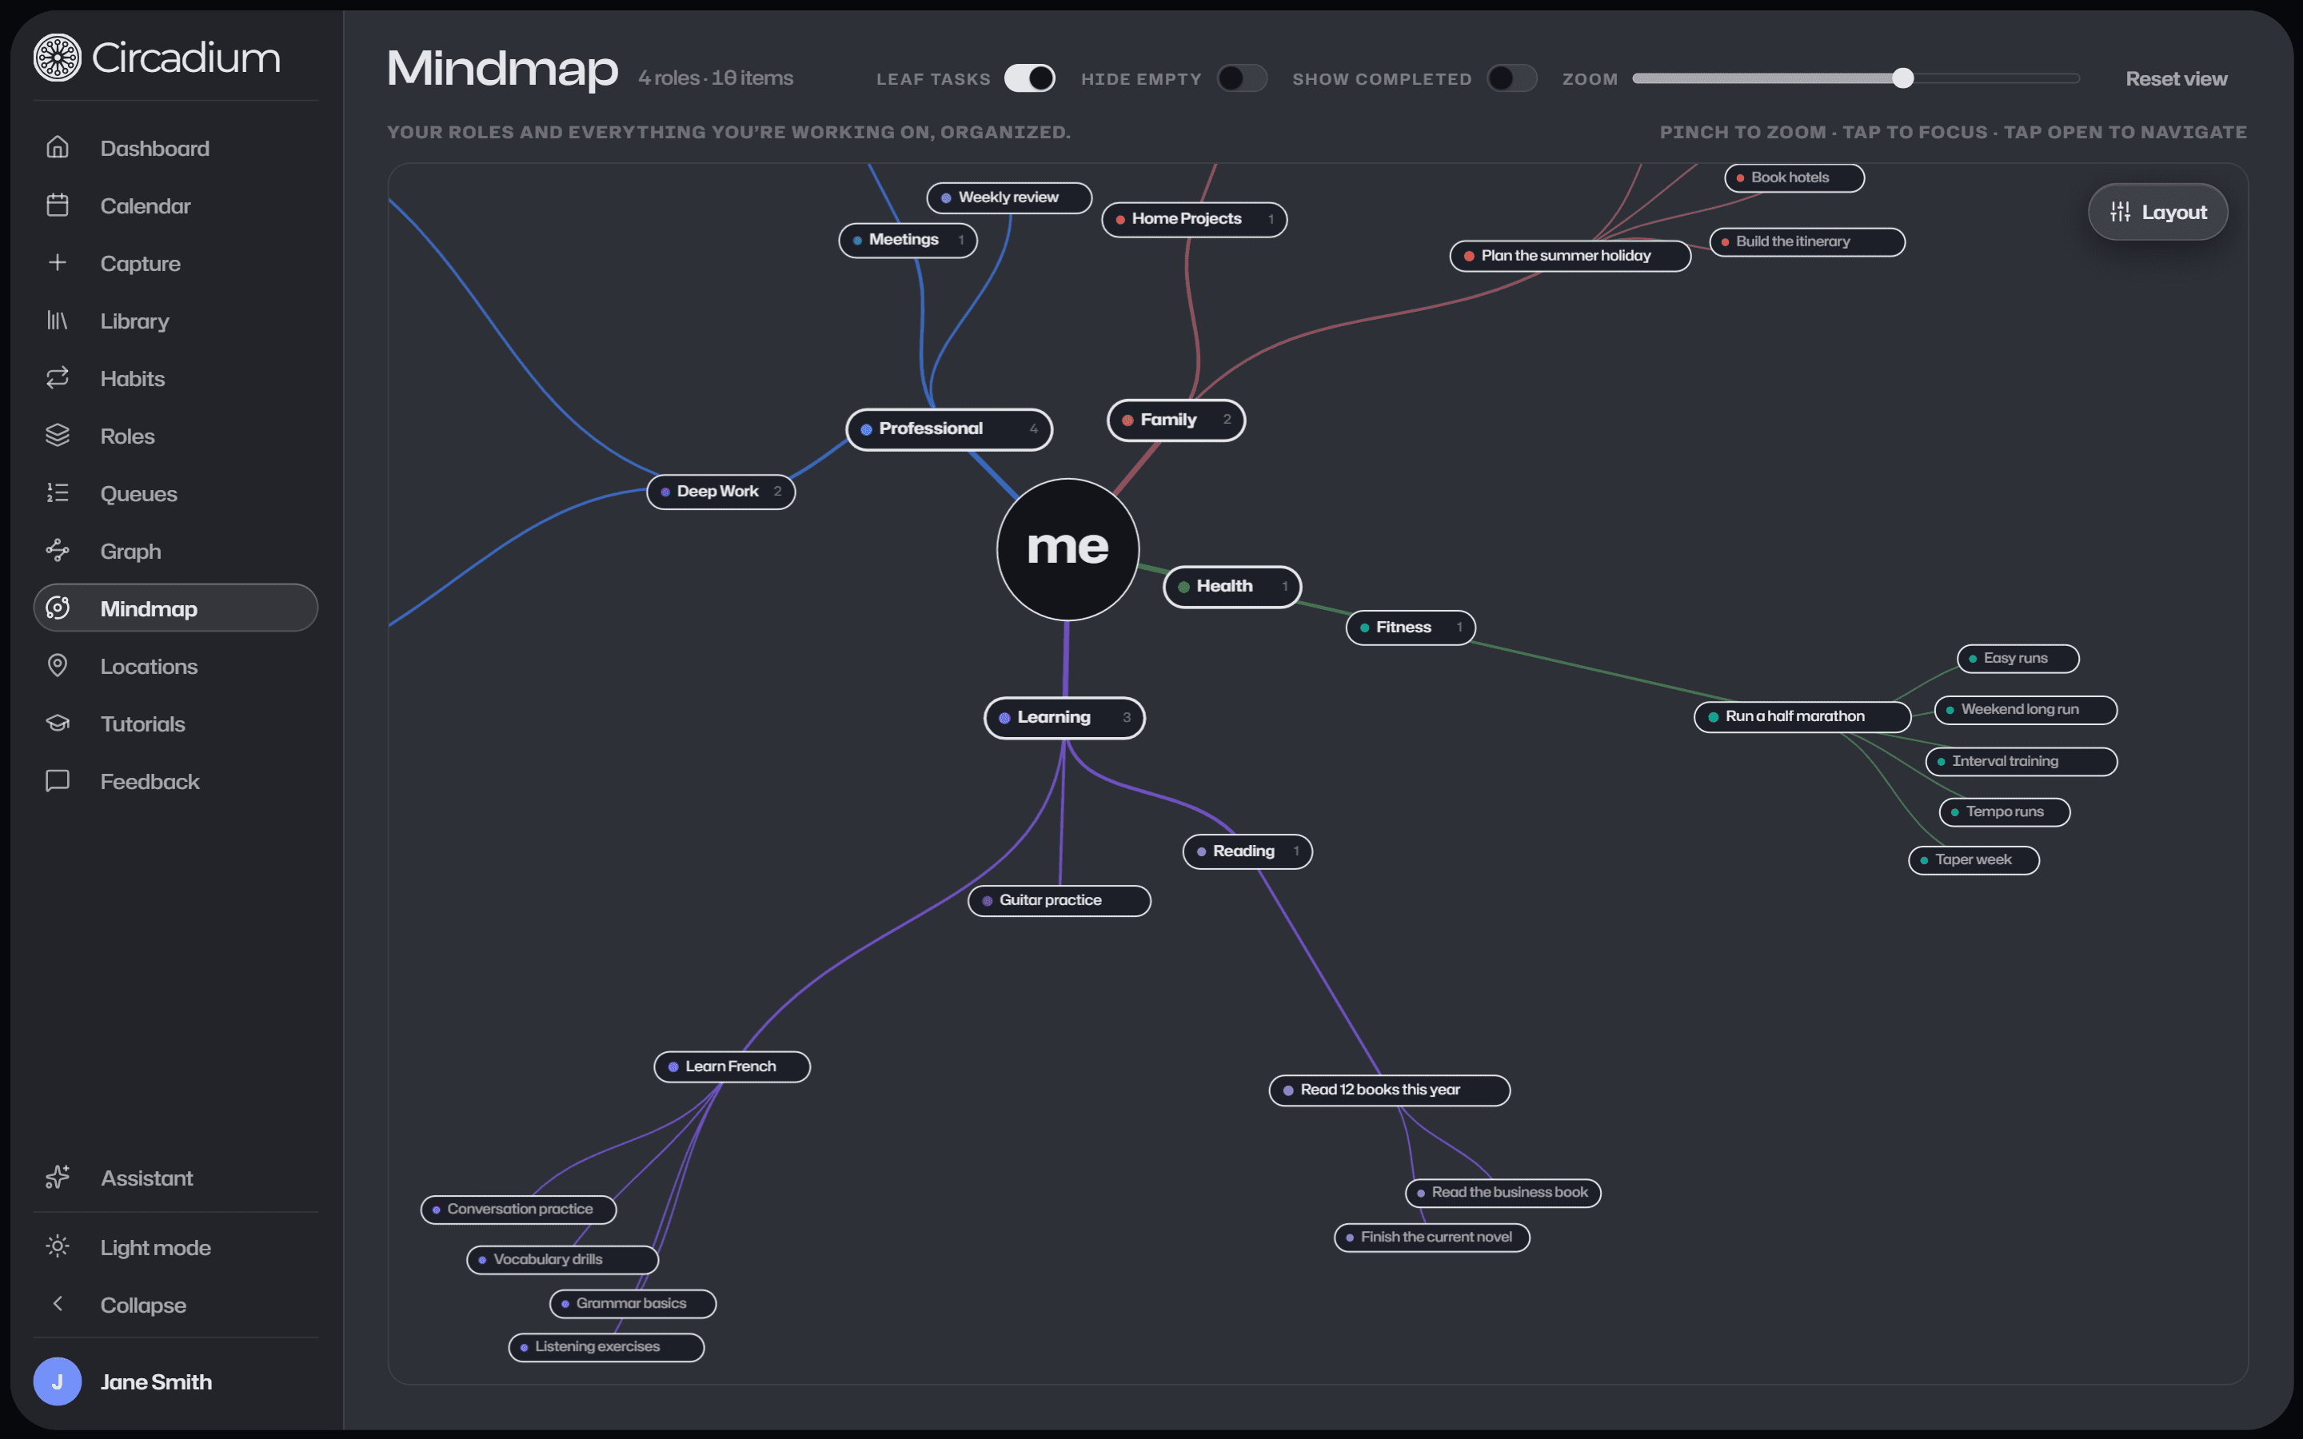Screen dimensions: 2303x1439
Task: Open the Dashboard home icon
Action: [57, 148]
